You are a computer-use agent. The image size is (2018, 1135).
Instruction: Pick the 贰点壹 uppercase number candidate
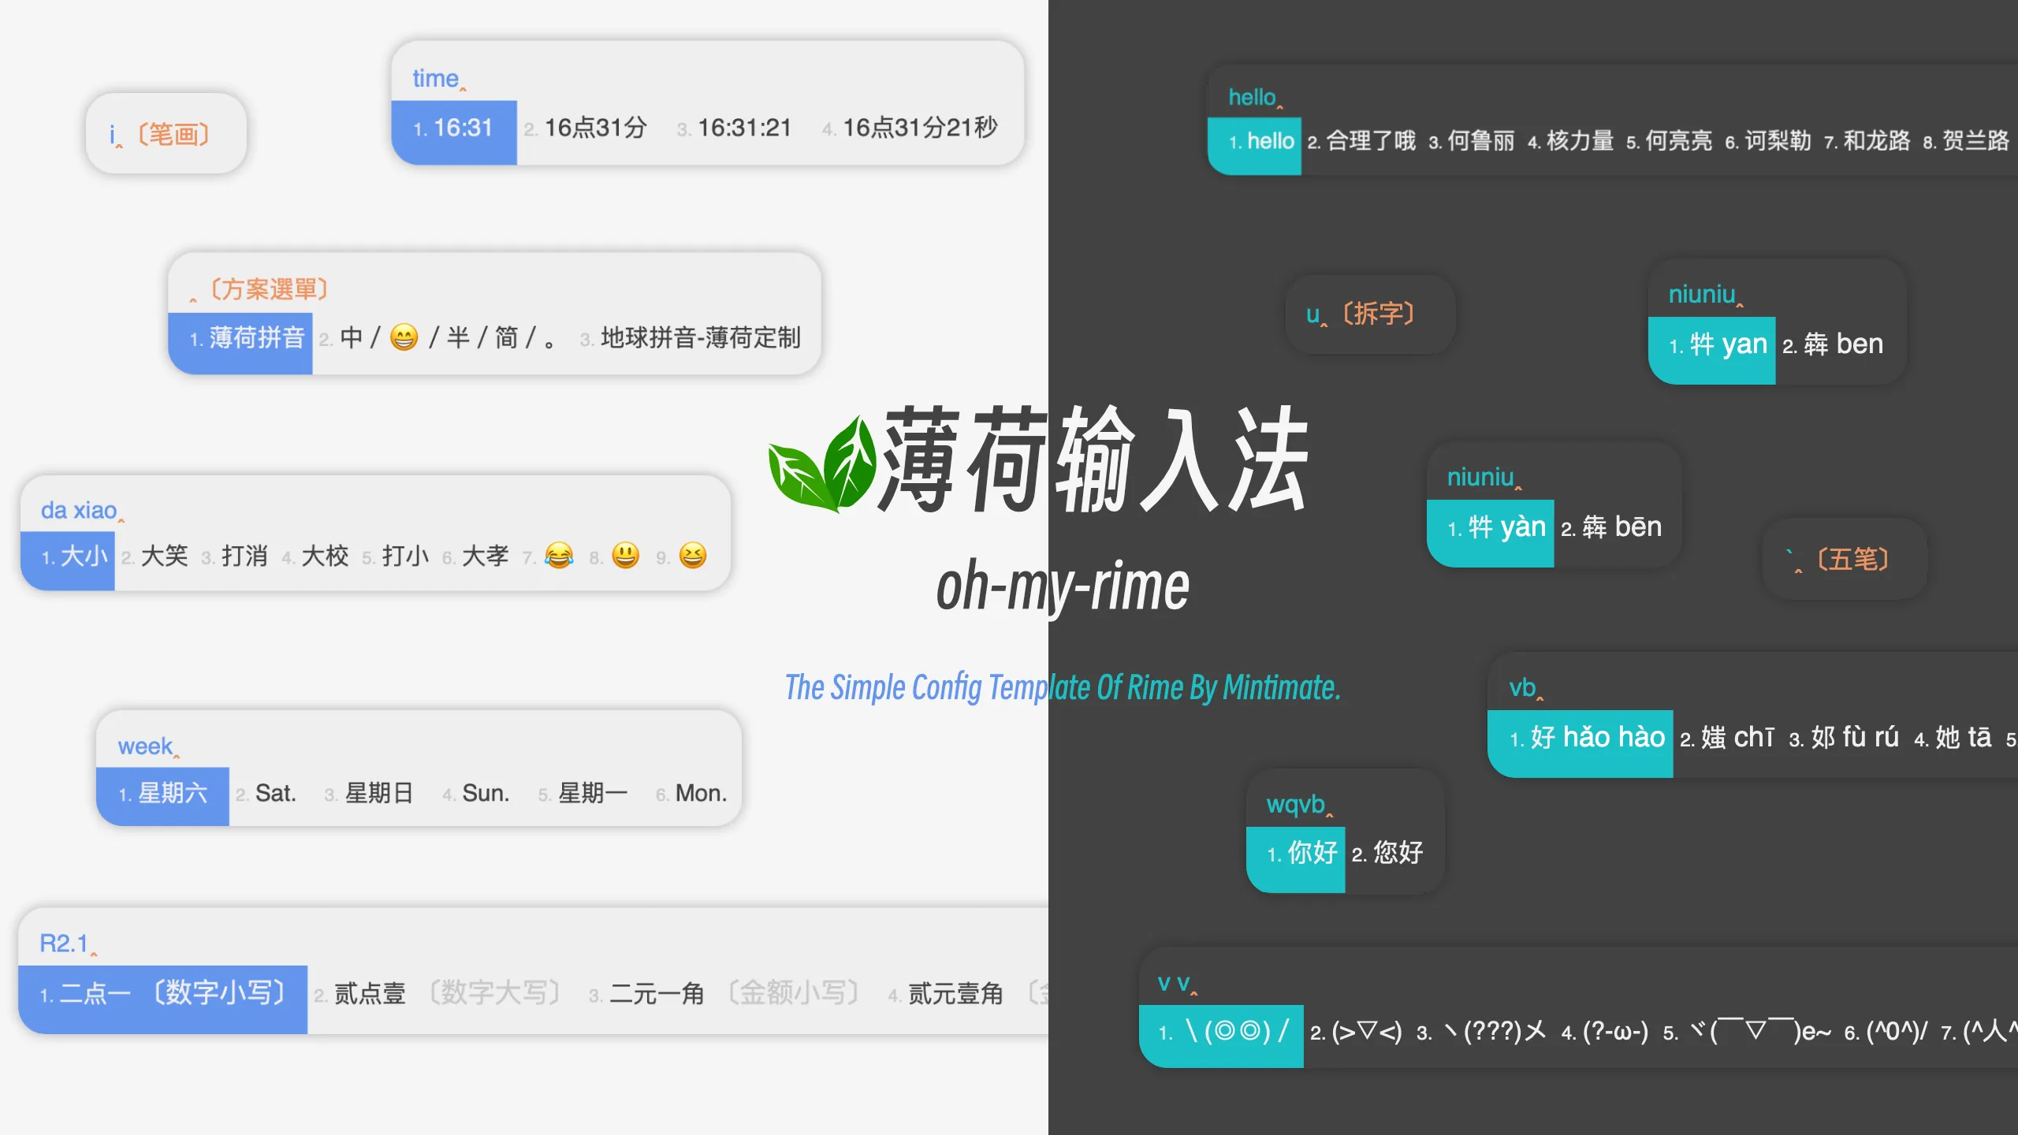click(x=370, y=993)
